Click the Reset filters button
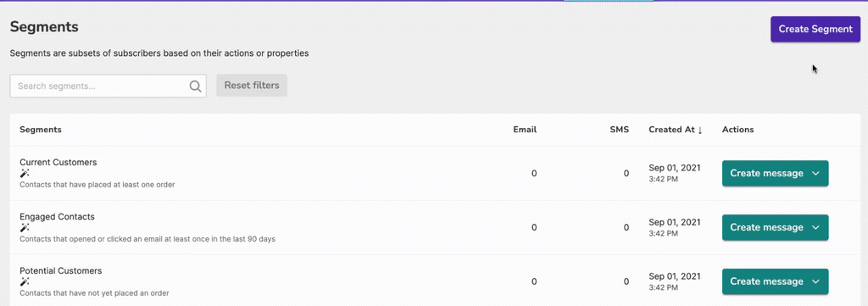This screenshot has height=306, width=868. pyautogui.click(x=252, y=86)
